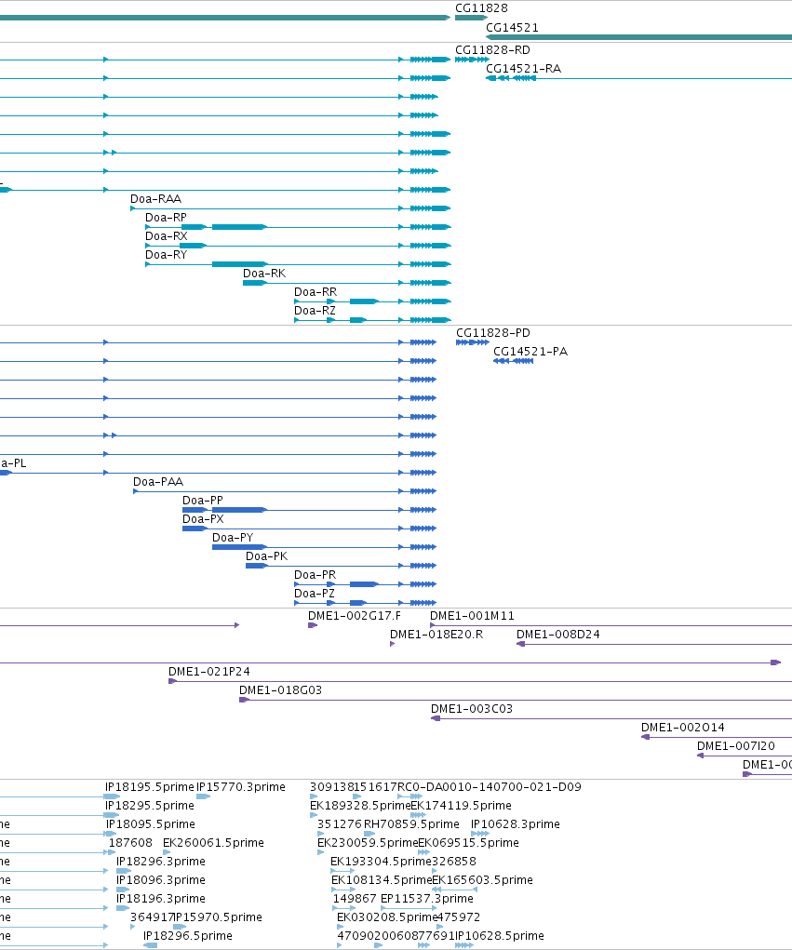Click the DME1-003C03 clone label
Image resolution: width=792 pixels, height=950 pixels.
pyautogui.click(x=472, y=709)
